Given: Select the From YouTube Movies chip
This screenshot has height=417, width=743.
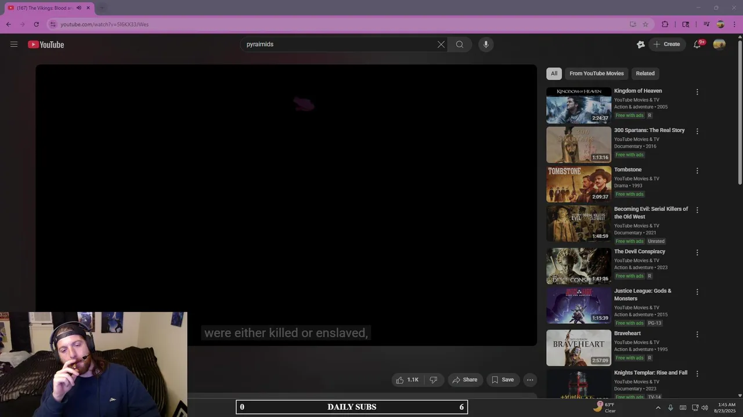Looking at the screenshot, I should click(x=596, y=74).
